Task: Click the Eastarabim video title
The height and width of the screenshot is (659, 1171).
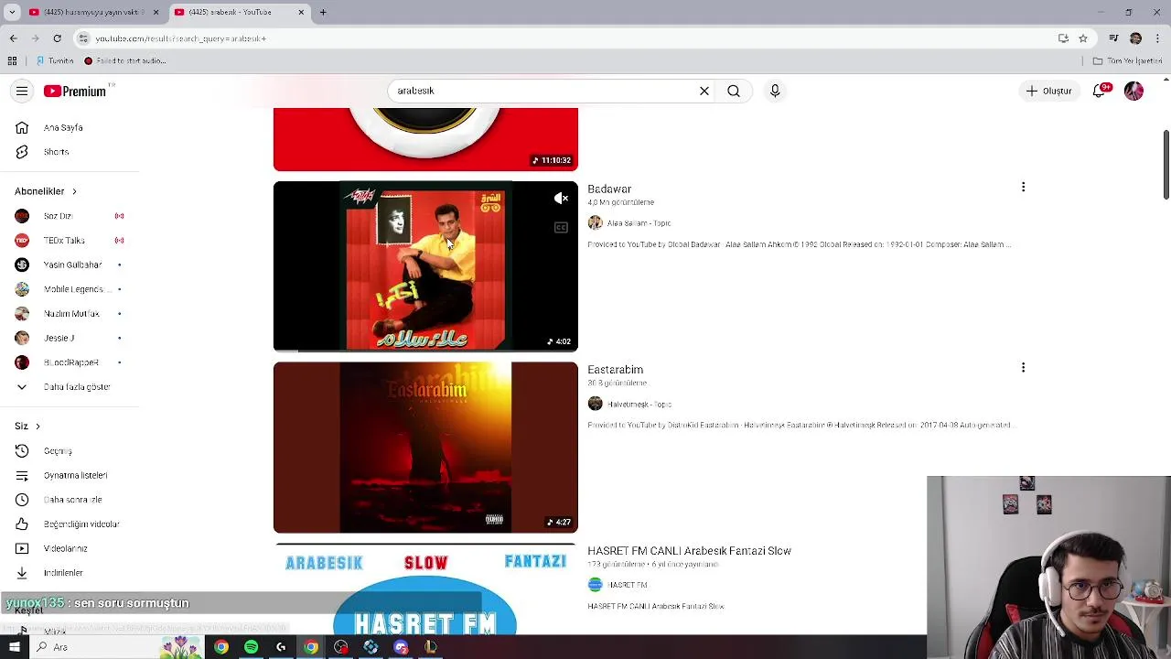Action: (615, 370)
